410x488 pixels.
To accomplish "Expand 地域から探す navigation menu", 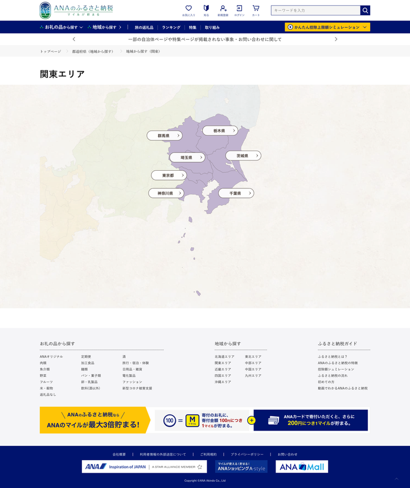I will (x=105, y=27).
